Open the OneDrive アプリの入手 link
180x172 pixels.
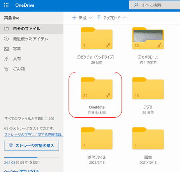coord(22,171)
